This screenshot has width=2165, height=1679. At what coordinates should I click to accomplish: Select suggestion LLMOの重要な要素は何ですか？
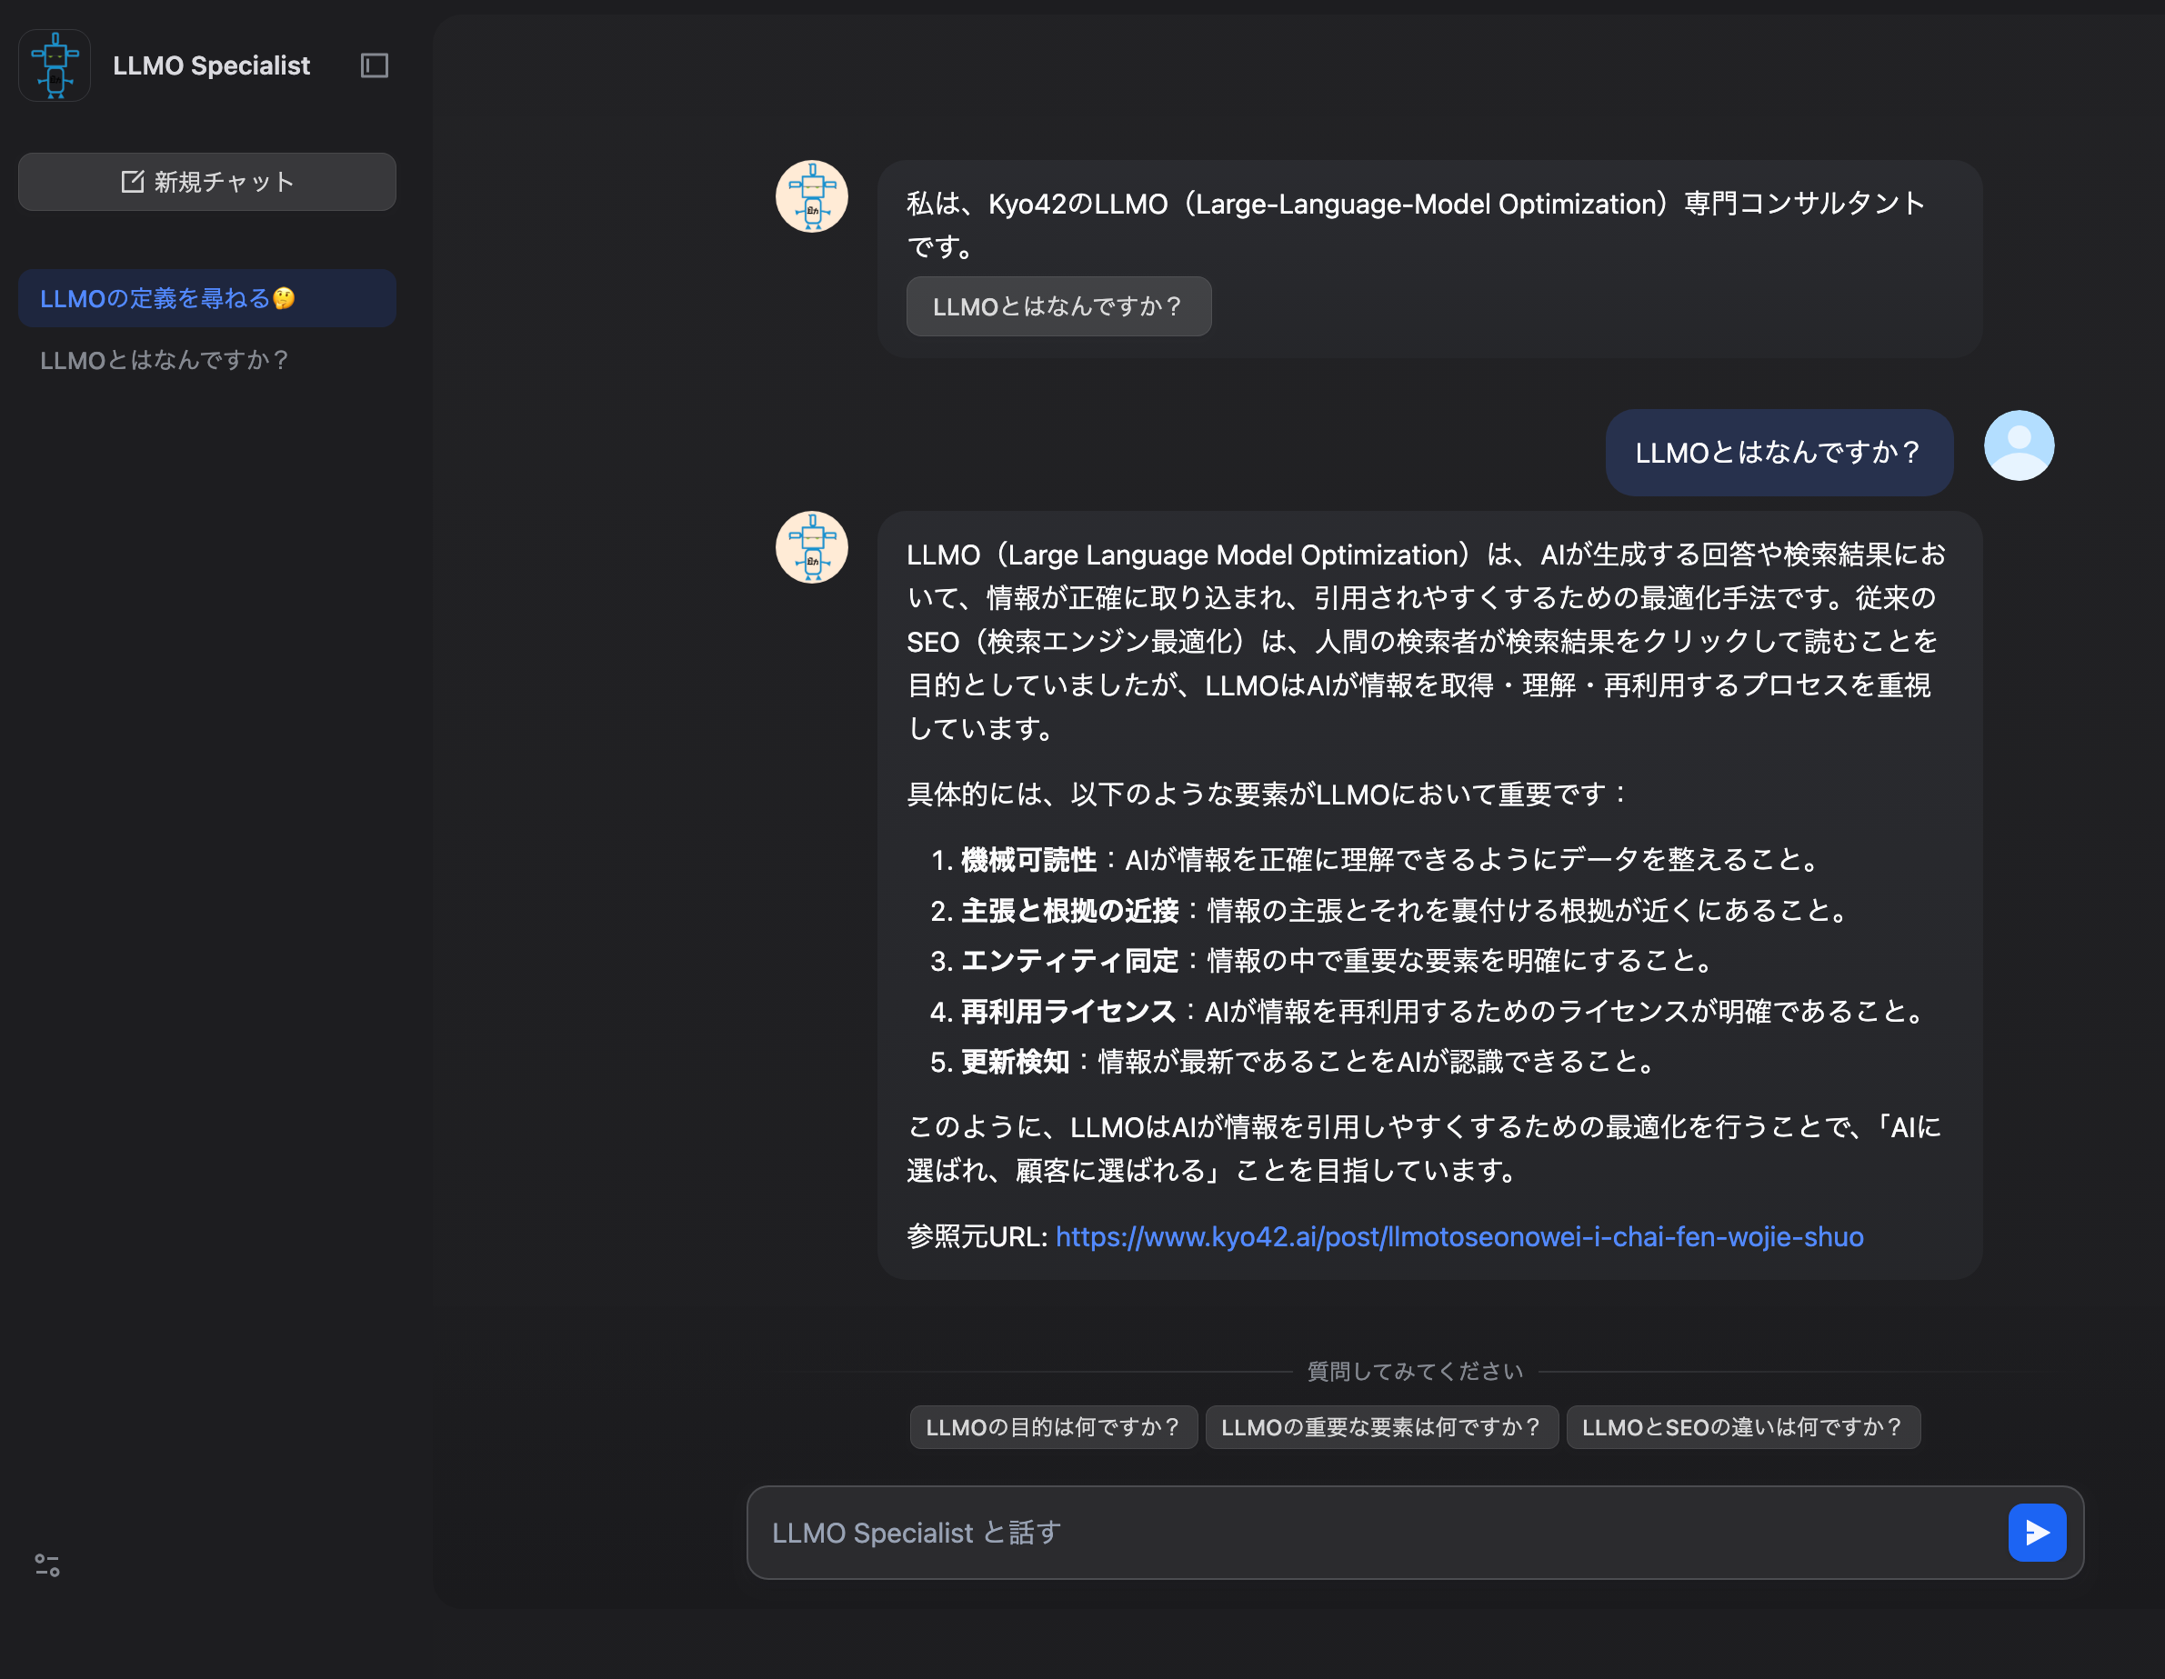point(1381,1427)
